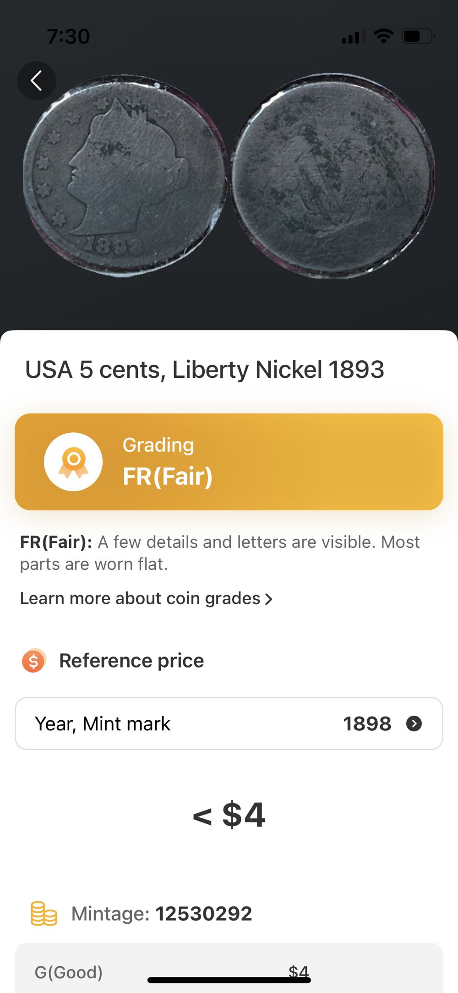Click the orange dollar reference price icon
This screenshot has height=993, width=458.
click(x=34, y=661)
